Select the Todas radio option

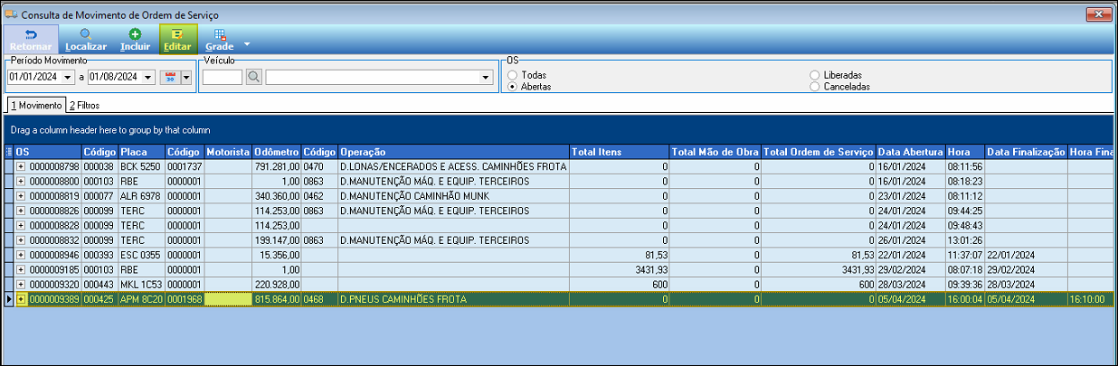(513, 75)
